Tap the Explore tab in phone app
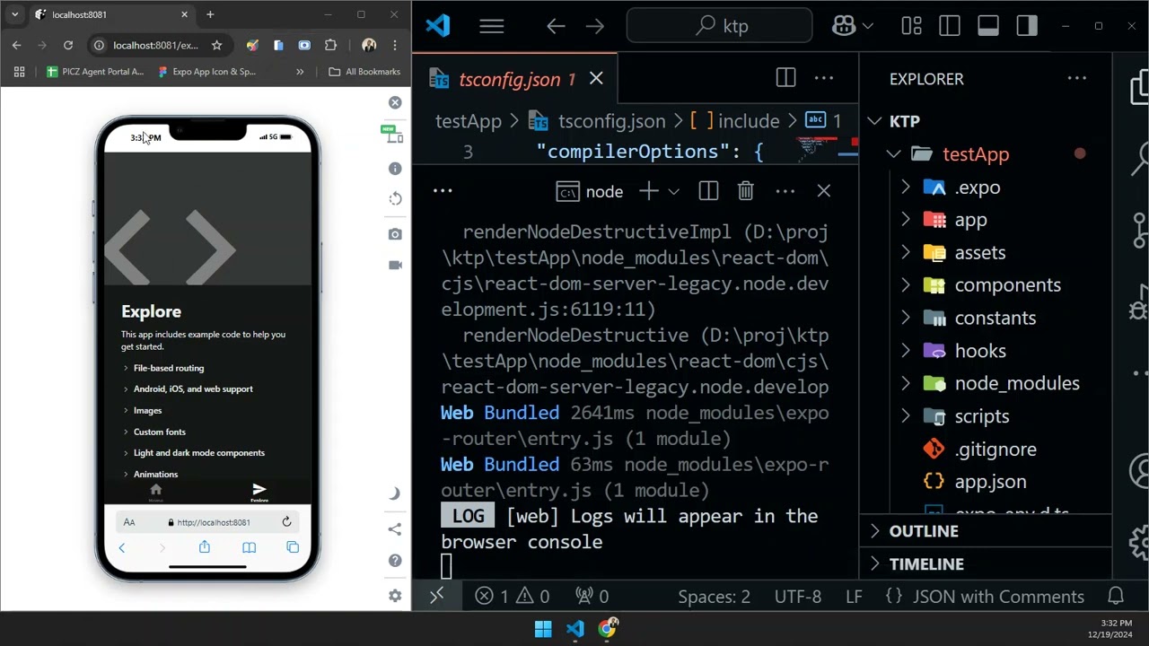Image resolution: width=1149 pixels, height=646 pixels. click(259, 492)
